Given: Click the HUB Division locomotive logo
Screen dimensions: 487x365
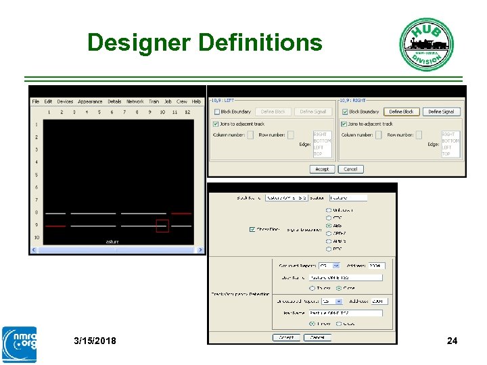Looking at the screenshot, I should 426,45.
